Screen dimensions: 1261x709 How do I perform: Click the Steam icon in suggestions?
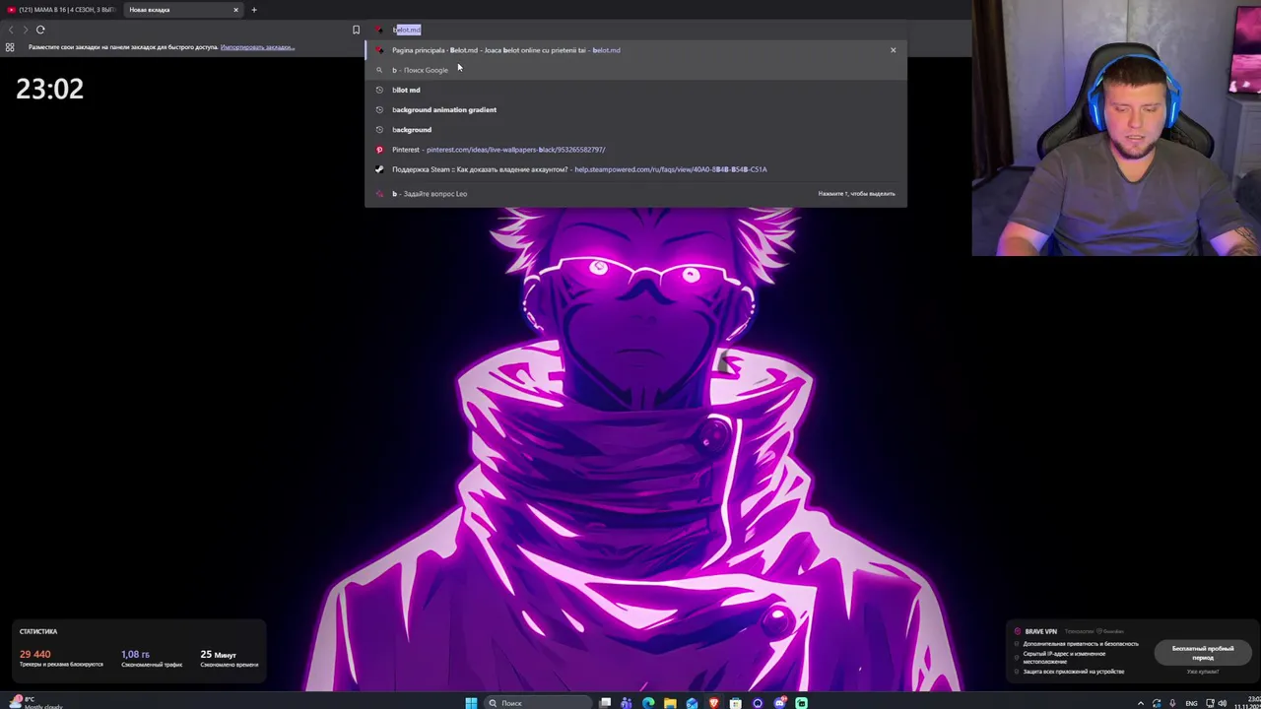point(379,169)
